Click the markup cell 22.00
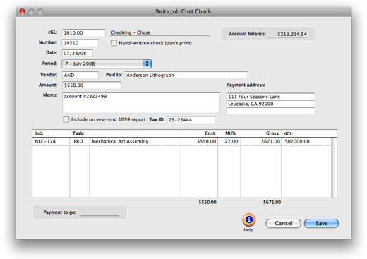This screenshot has width=367, height=259. point(229,141)
